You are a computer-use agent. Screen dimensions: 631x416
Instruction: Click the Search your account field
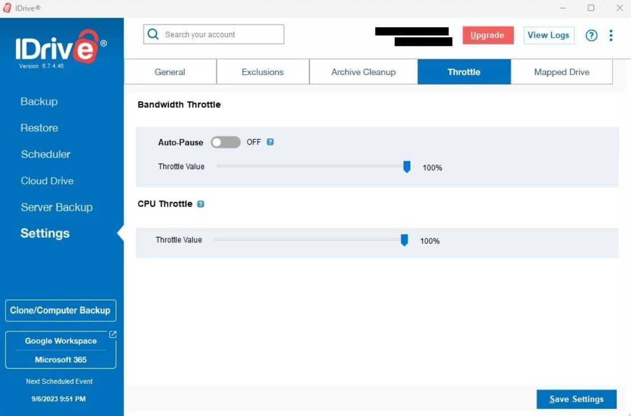pos(214,34)
